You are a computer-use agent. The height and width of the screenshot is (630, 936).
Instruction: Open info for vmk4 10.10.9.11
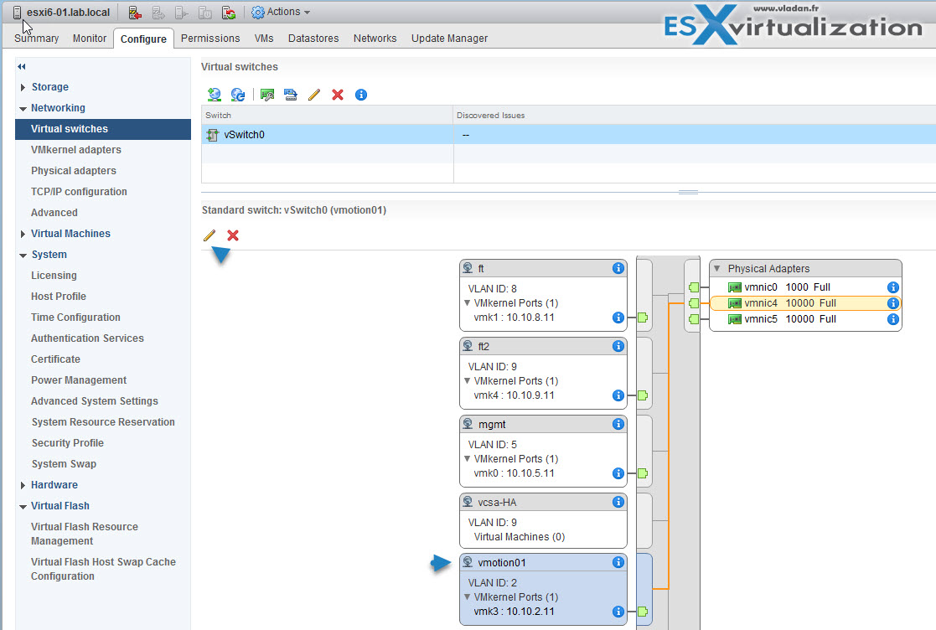[x=618, y=395]
